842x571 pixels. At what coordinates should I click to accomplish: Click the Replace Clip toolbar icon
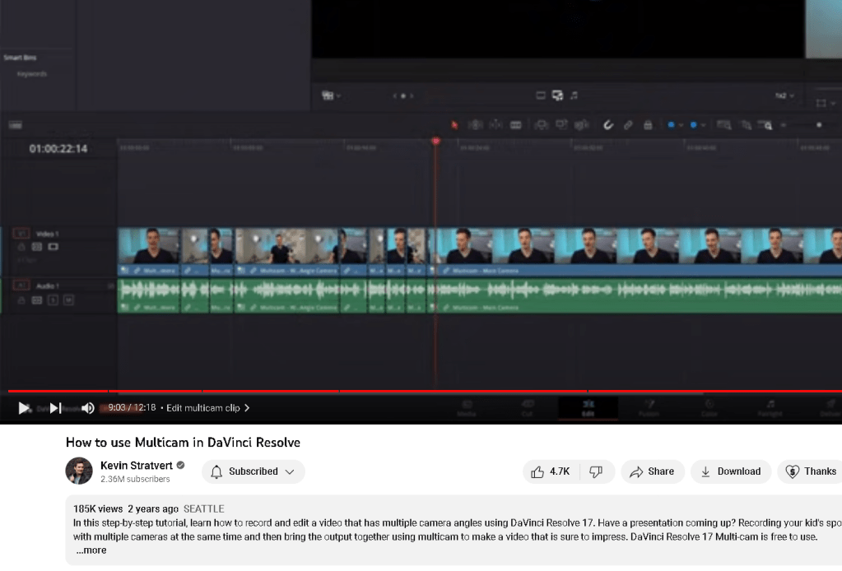coord(582,125)
